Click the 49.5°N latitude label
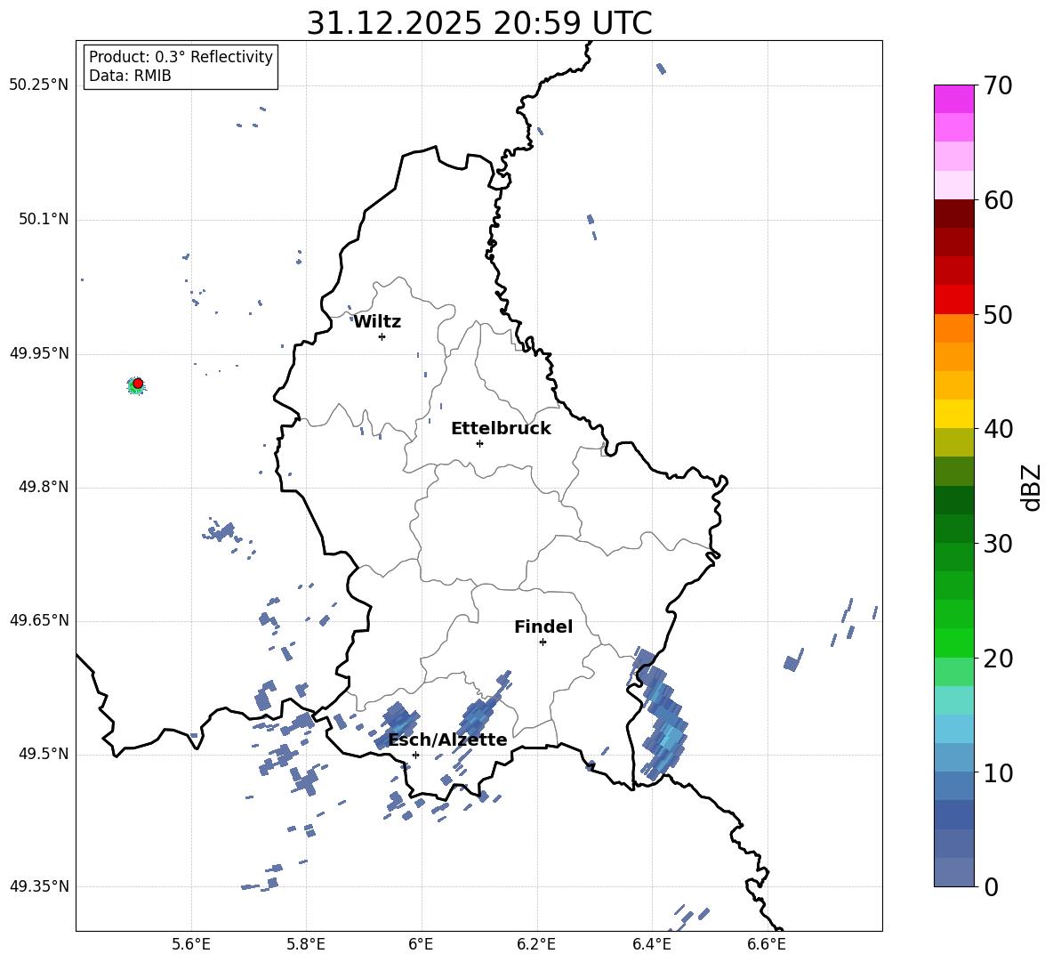The image size is (1053, 962). [44, 754]
